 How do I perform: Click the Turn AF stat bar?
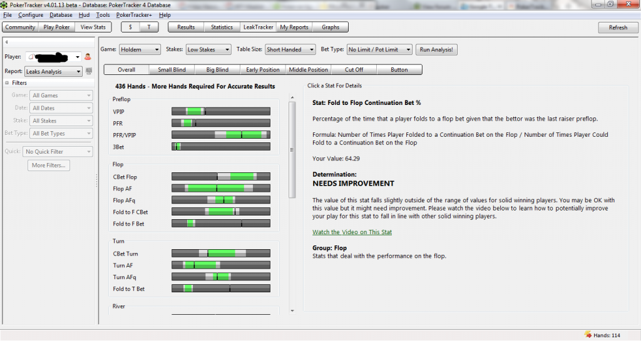[x=221, y=265]
